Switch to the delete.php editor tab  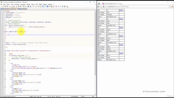click(14, 9)
